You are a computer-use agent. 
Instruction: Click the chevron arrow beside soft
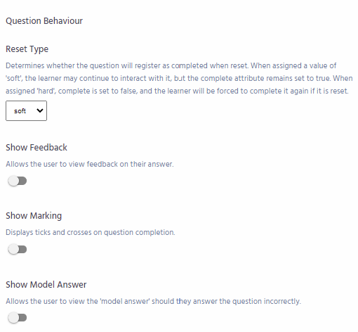40,110
